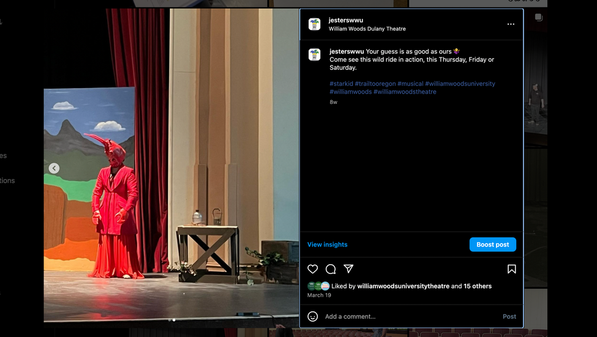
Task: Post the comment
Action: click(x=509, y=316)
